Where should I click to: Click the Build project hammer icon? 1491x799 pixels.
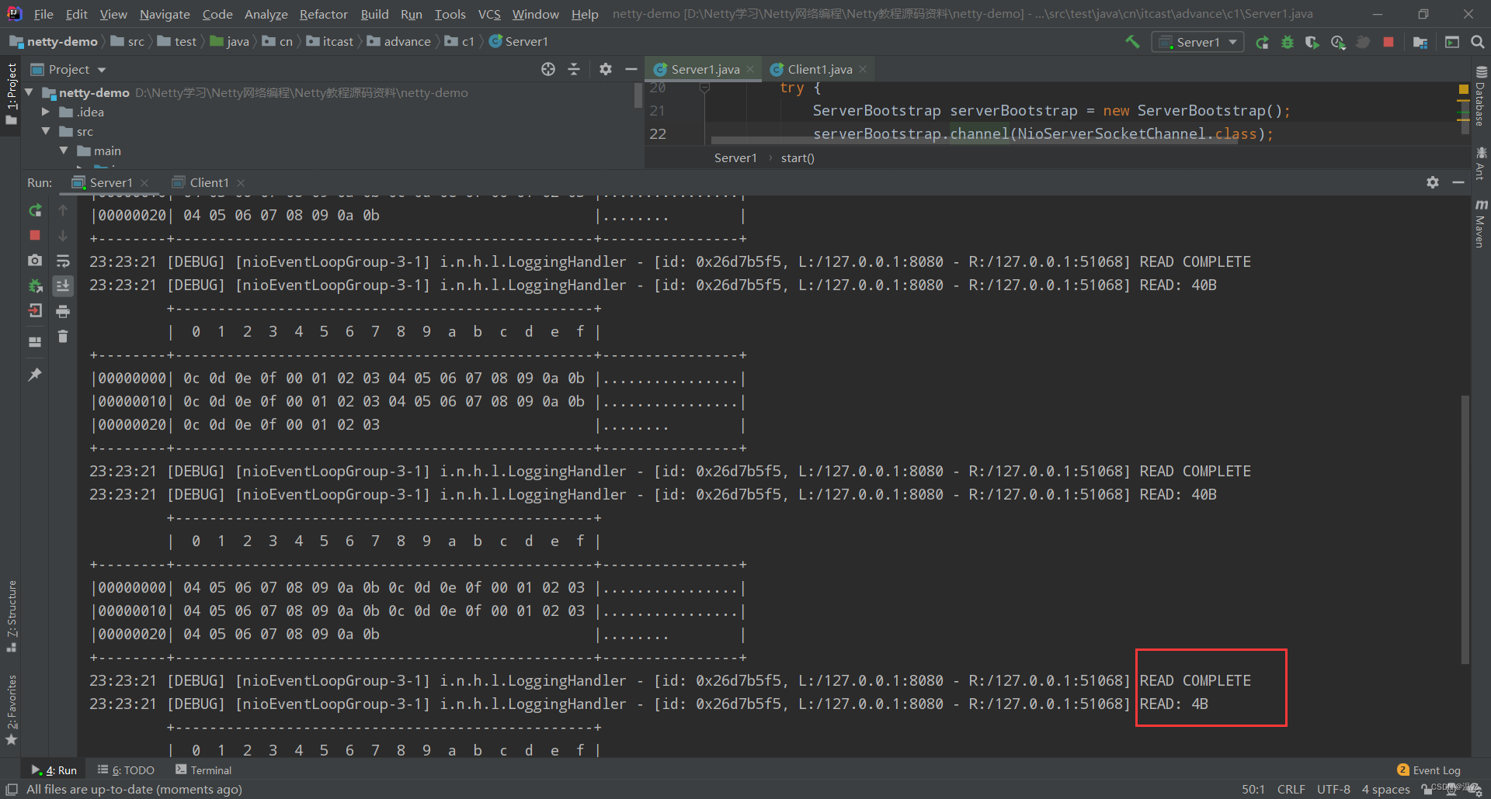point(1132,42)
